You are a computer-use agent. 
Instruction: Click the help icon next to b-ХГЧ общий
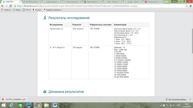point(64,47)
